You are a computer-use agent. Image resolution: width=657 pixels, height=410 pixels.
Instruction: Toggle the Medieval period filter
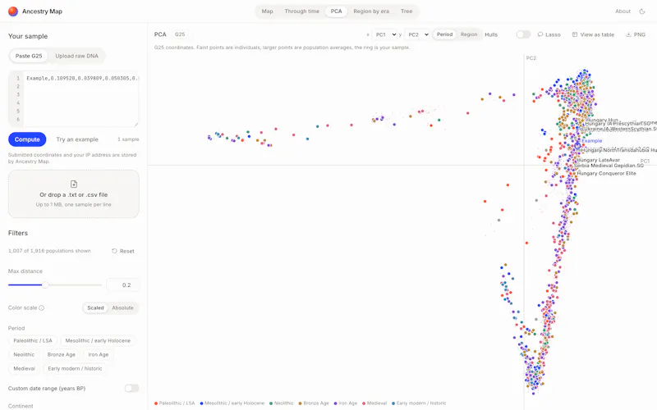click(24, 368)
